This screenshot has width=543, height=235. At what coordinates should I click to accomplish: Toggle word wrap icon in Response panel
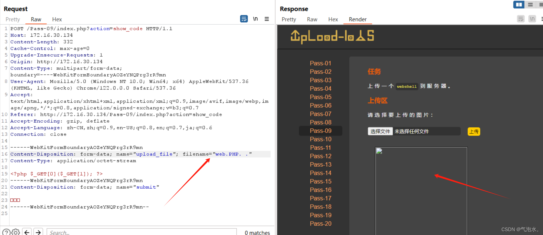point(521,19)
